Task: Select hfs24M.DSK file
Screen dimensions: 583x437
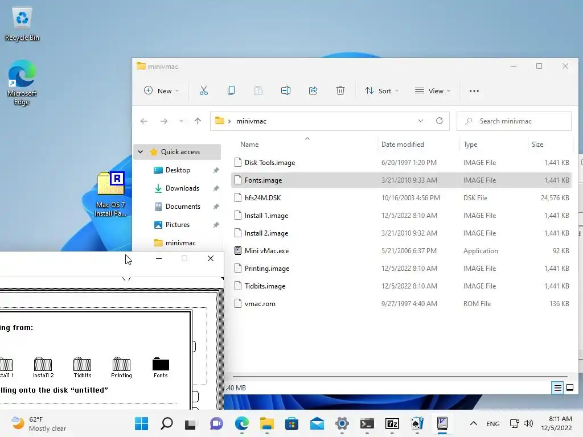Action: tap(401, 198)
